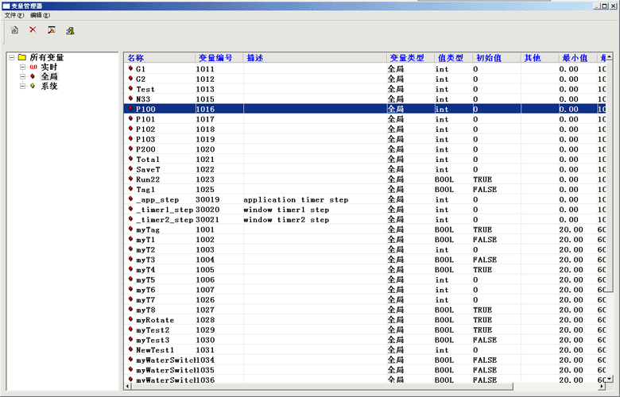Select the 全局 tree node
620x397 pixels.
(x=48, y=77)
